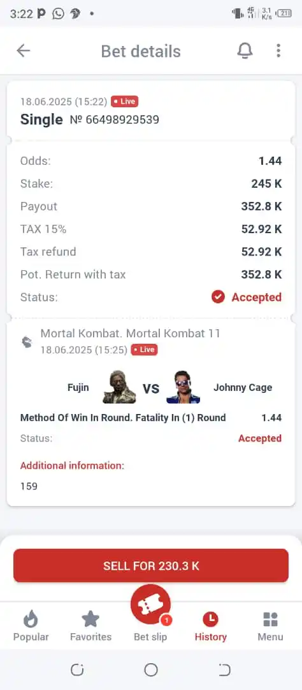This screenshot has width=302, height=690.
Task: Tap Mortal Kombat 11 league title
Action: tap(131, 333)
